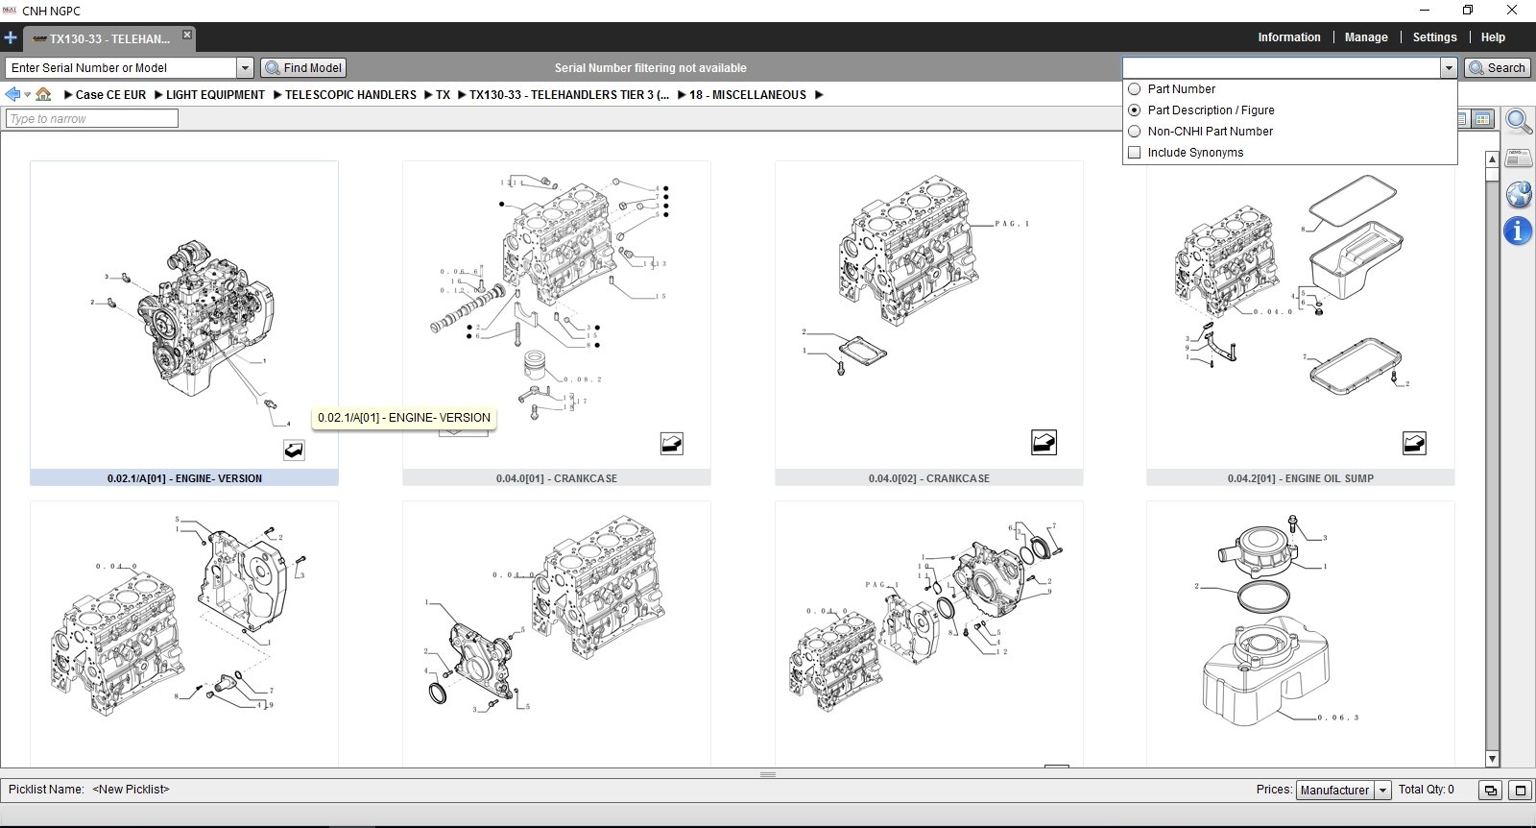
Task: Go to TX breadcrumb
Action: pos(443,95)
